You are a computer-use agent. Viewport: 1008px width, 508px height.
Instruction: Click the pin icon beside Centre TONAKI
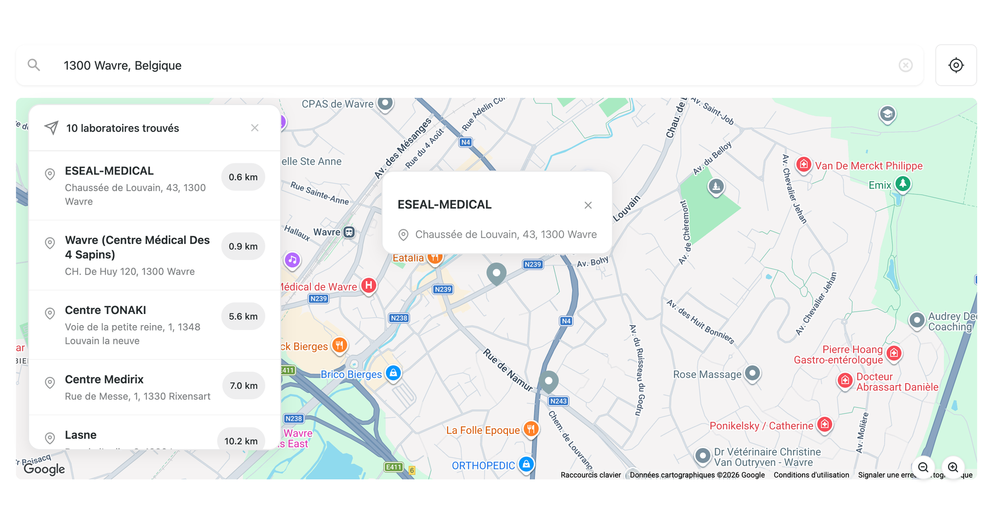[50, 313]
